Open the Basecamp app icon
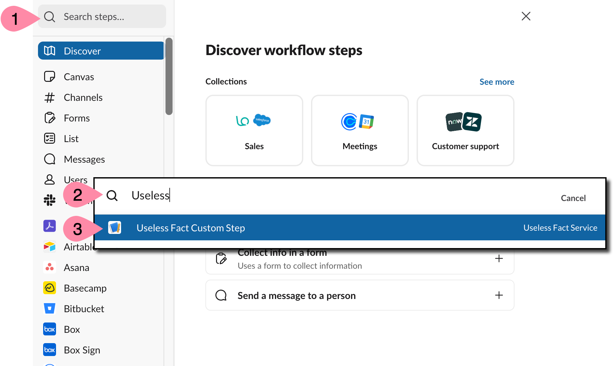 coord(50,288)
